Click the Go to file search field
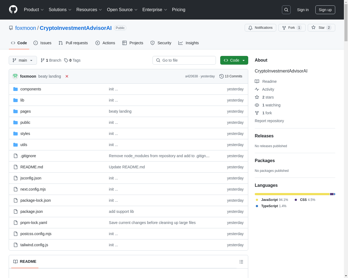 click(x=184, y=60)
